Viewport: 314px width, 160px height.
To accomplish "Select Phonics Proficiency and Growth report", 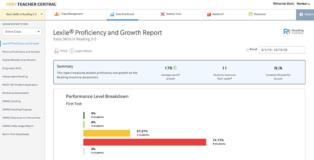I will (21, 52).
